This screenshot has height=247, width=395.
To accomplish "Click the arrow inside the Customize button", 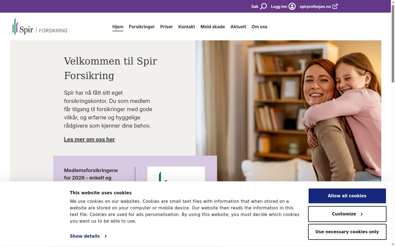I will [362, 214].
